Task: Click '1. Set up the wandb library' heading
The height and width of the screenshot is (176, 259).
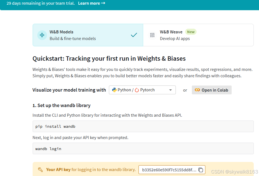Action: tap(61, 105)
